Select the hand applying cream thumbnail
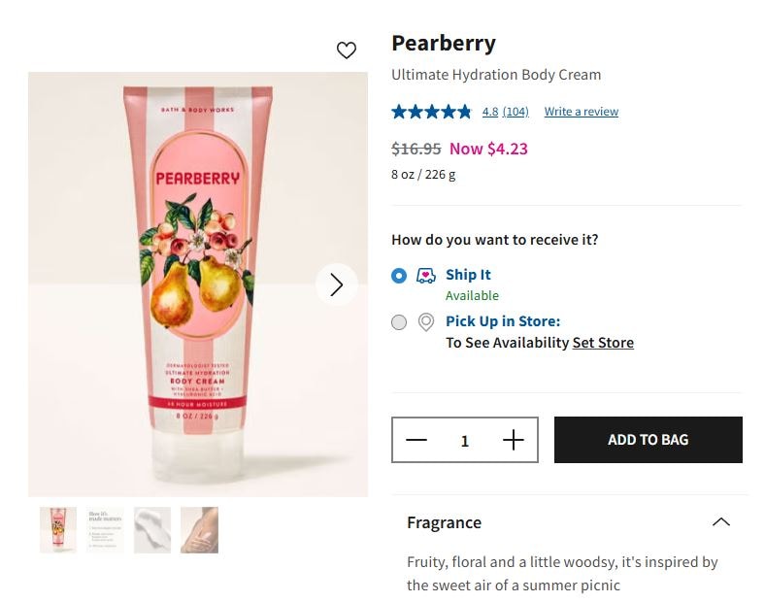 [199, 530]
